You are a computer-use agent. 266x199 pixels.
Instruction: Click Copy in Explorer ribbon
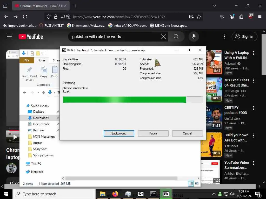(x=44, y=72)
